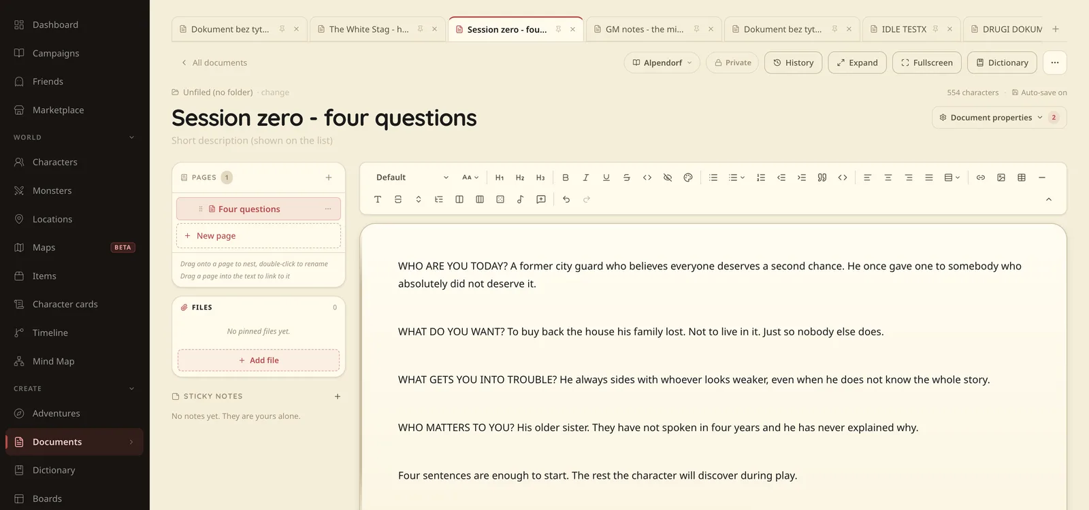
Task: Insert a numbered list
Action: (x=761, y=177)
